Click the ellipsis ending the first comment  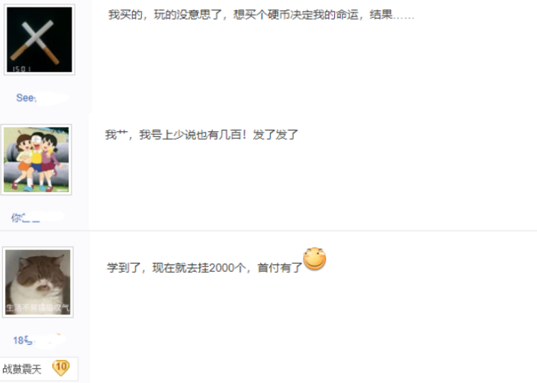pos(403,16)
